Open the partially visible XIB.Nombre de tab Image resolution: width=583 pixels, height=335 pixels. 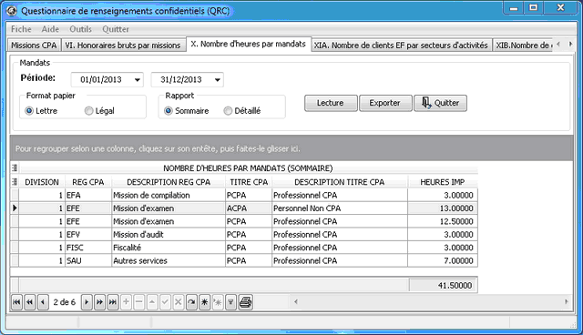tap(524, 46)
